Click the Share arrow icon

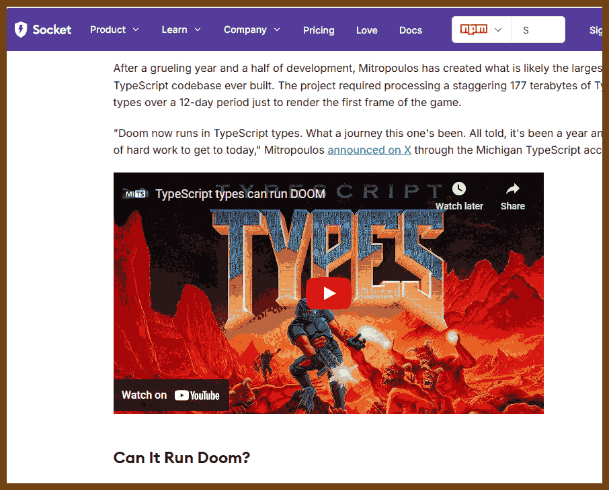pos(513,189)
